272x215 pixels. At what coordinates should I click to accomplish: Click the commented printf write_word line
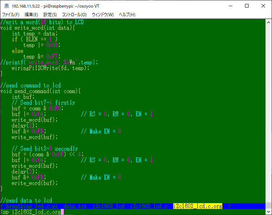(49, 62)
